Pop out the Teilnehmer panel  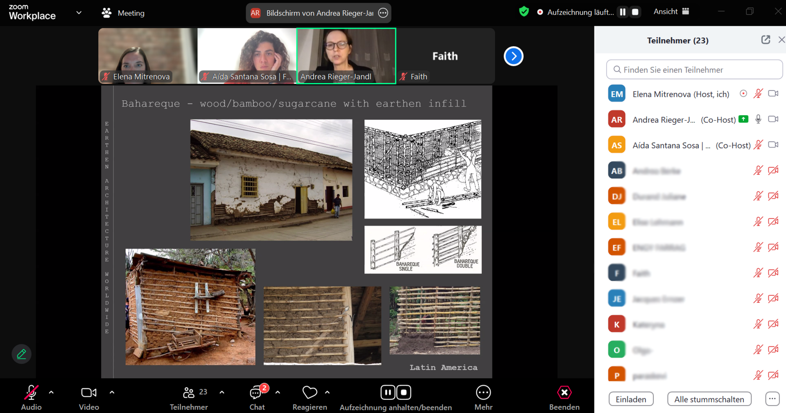click(766, 40)
